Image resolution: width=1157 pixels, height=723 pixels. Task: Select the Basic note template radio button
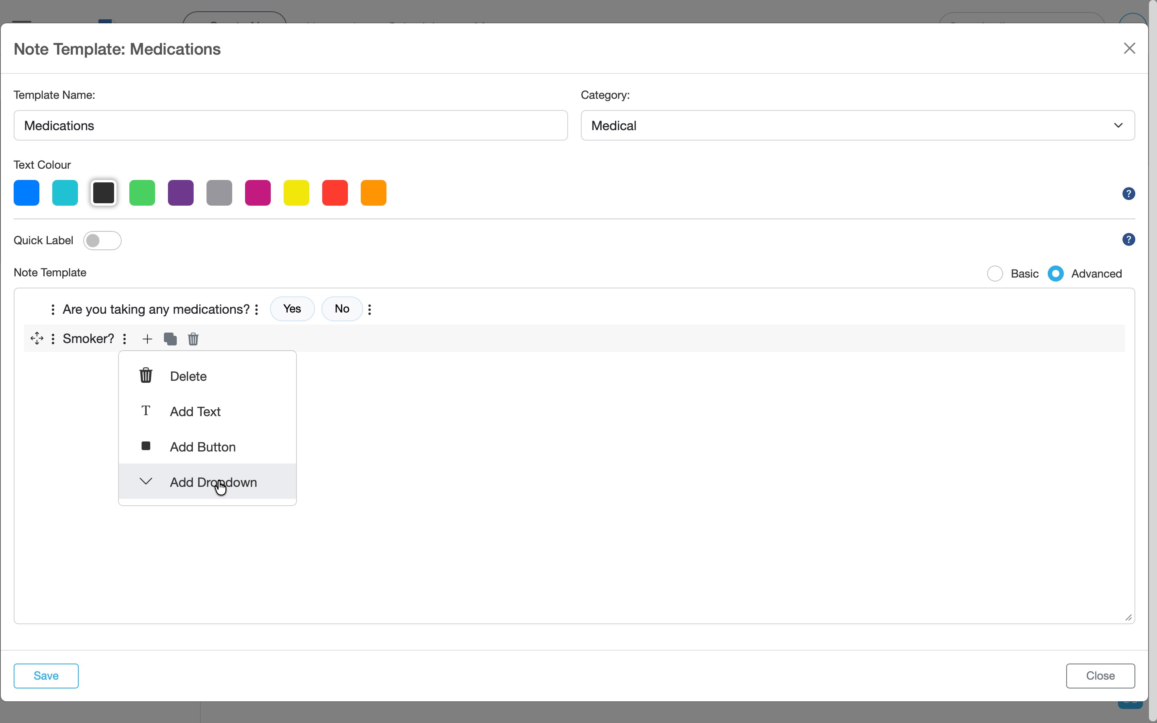tap(995, 273)
